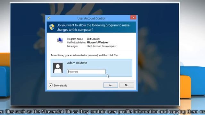The image size is (205, 115).
Task: Click the title bar shield icon
Action: click(49, 18)
